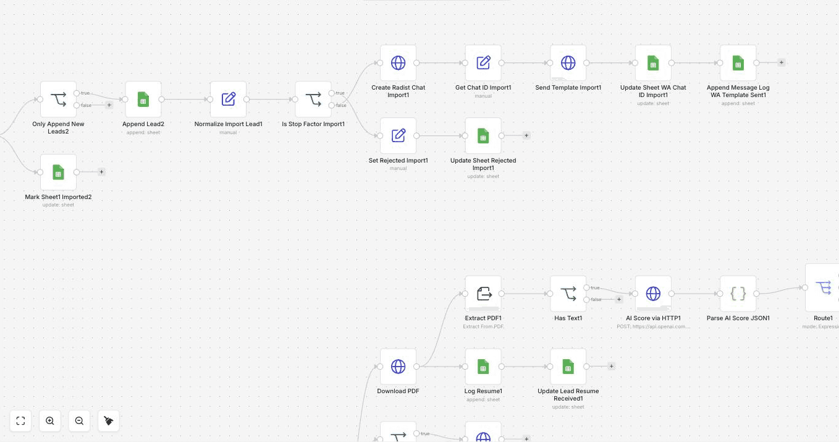
Task: Select the Route1 switch node
Action: coord(823,287)
